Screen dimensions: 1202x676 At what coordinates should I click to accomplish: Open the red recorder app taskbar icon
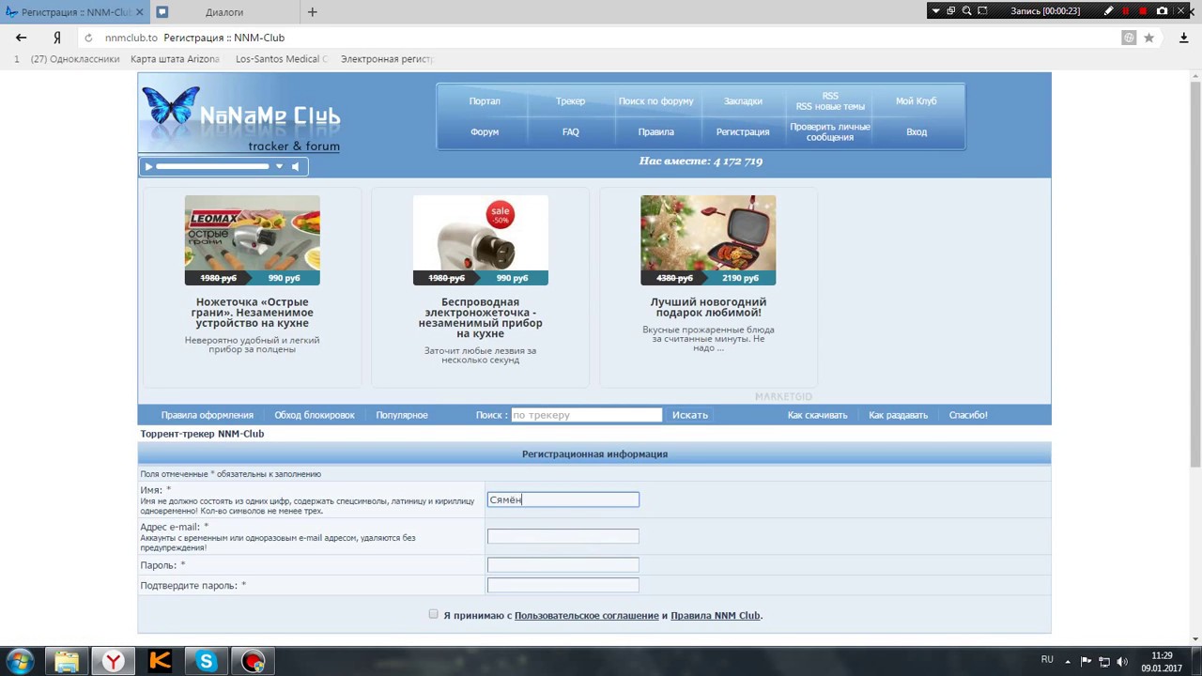(x=253, y=662)
